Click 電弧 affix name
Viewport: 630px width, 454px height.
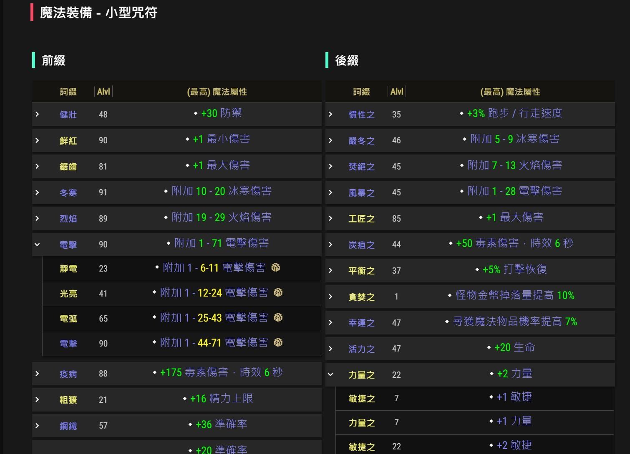coord(68,319)
